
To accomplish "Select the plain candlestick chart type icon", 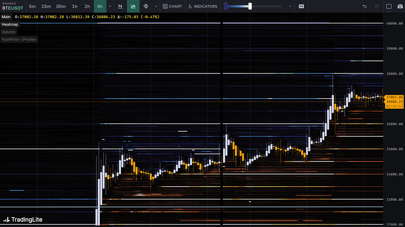I will click(121, 6).
